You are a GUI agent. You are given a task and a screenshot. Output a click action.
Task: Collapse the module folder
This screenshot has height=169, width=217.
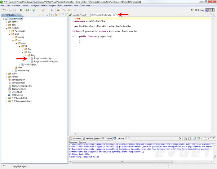[7, 28]
